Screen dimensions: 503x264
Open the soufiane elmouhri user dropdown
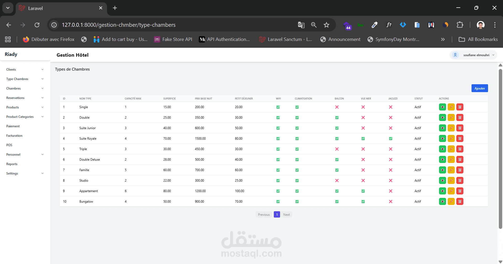coord(473,55)
